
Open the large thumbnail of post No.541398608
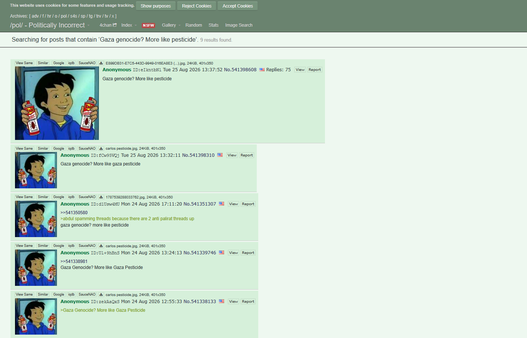(57, 103)
